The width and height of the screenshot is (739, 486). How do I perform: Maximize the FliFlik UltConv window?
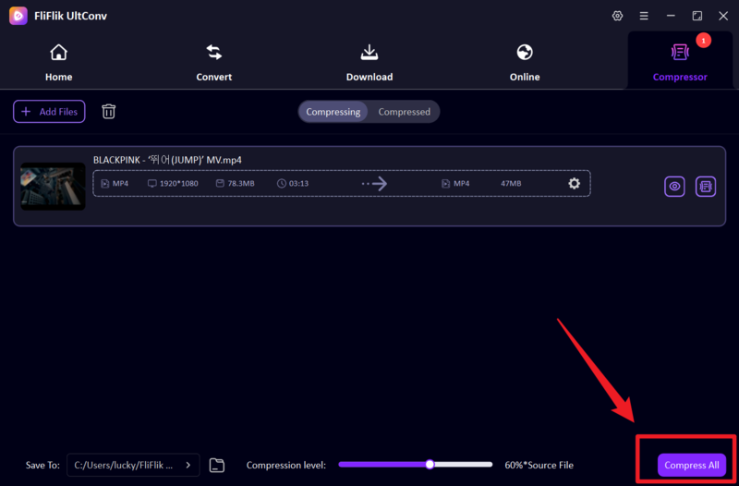pyautogui.click(x=697, y=16)
